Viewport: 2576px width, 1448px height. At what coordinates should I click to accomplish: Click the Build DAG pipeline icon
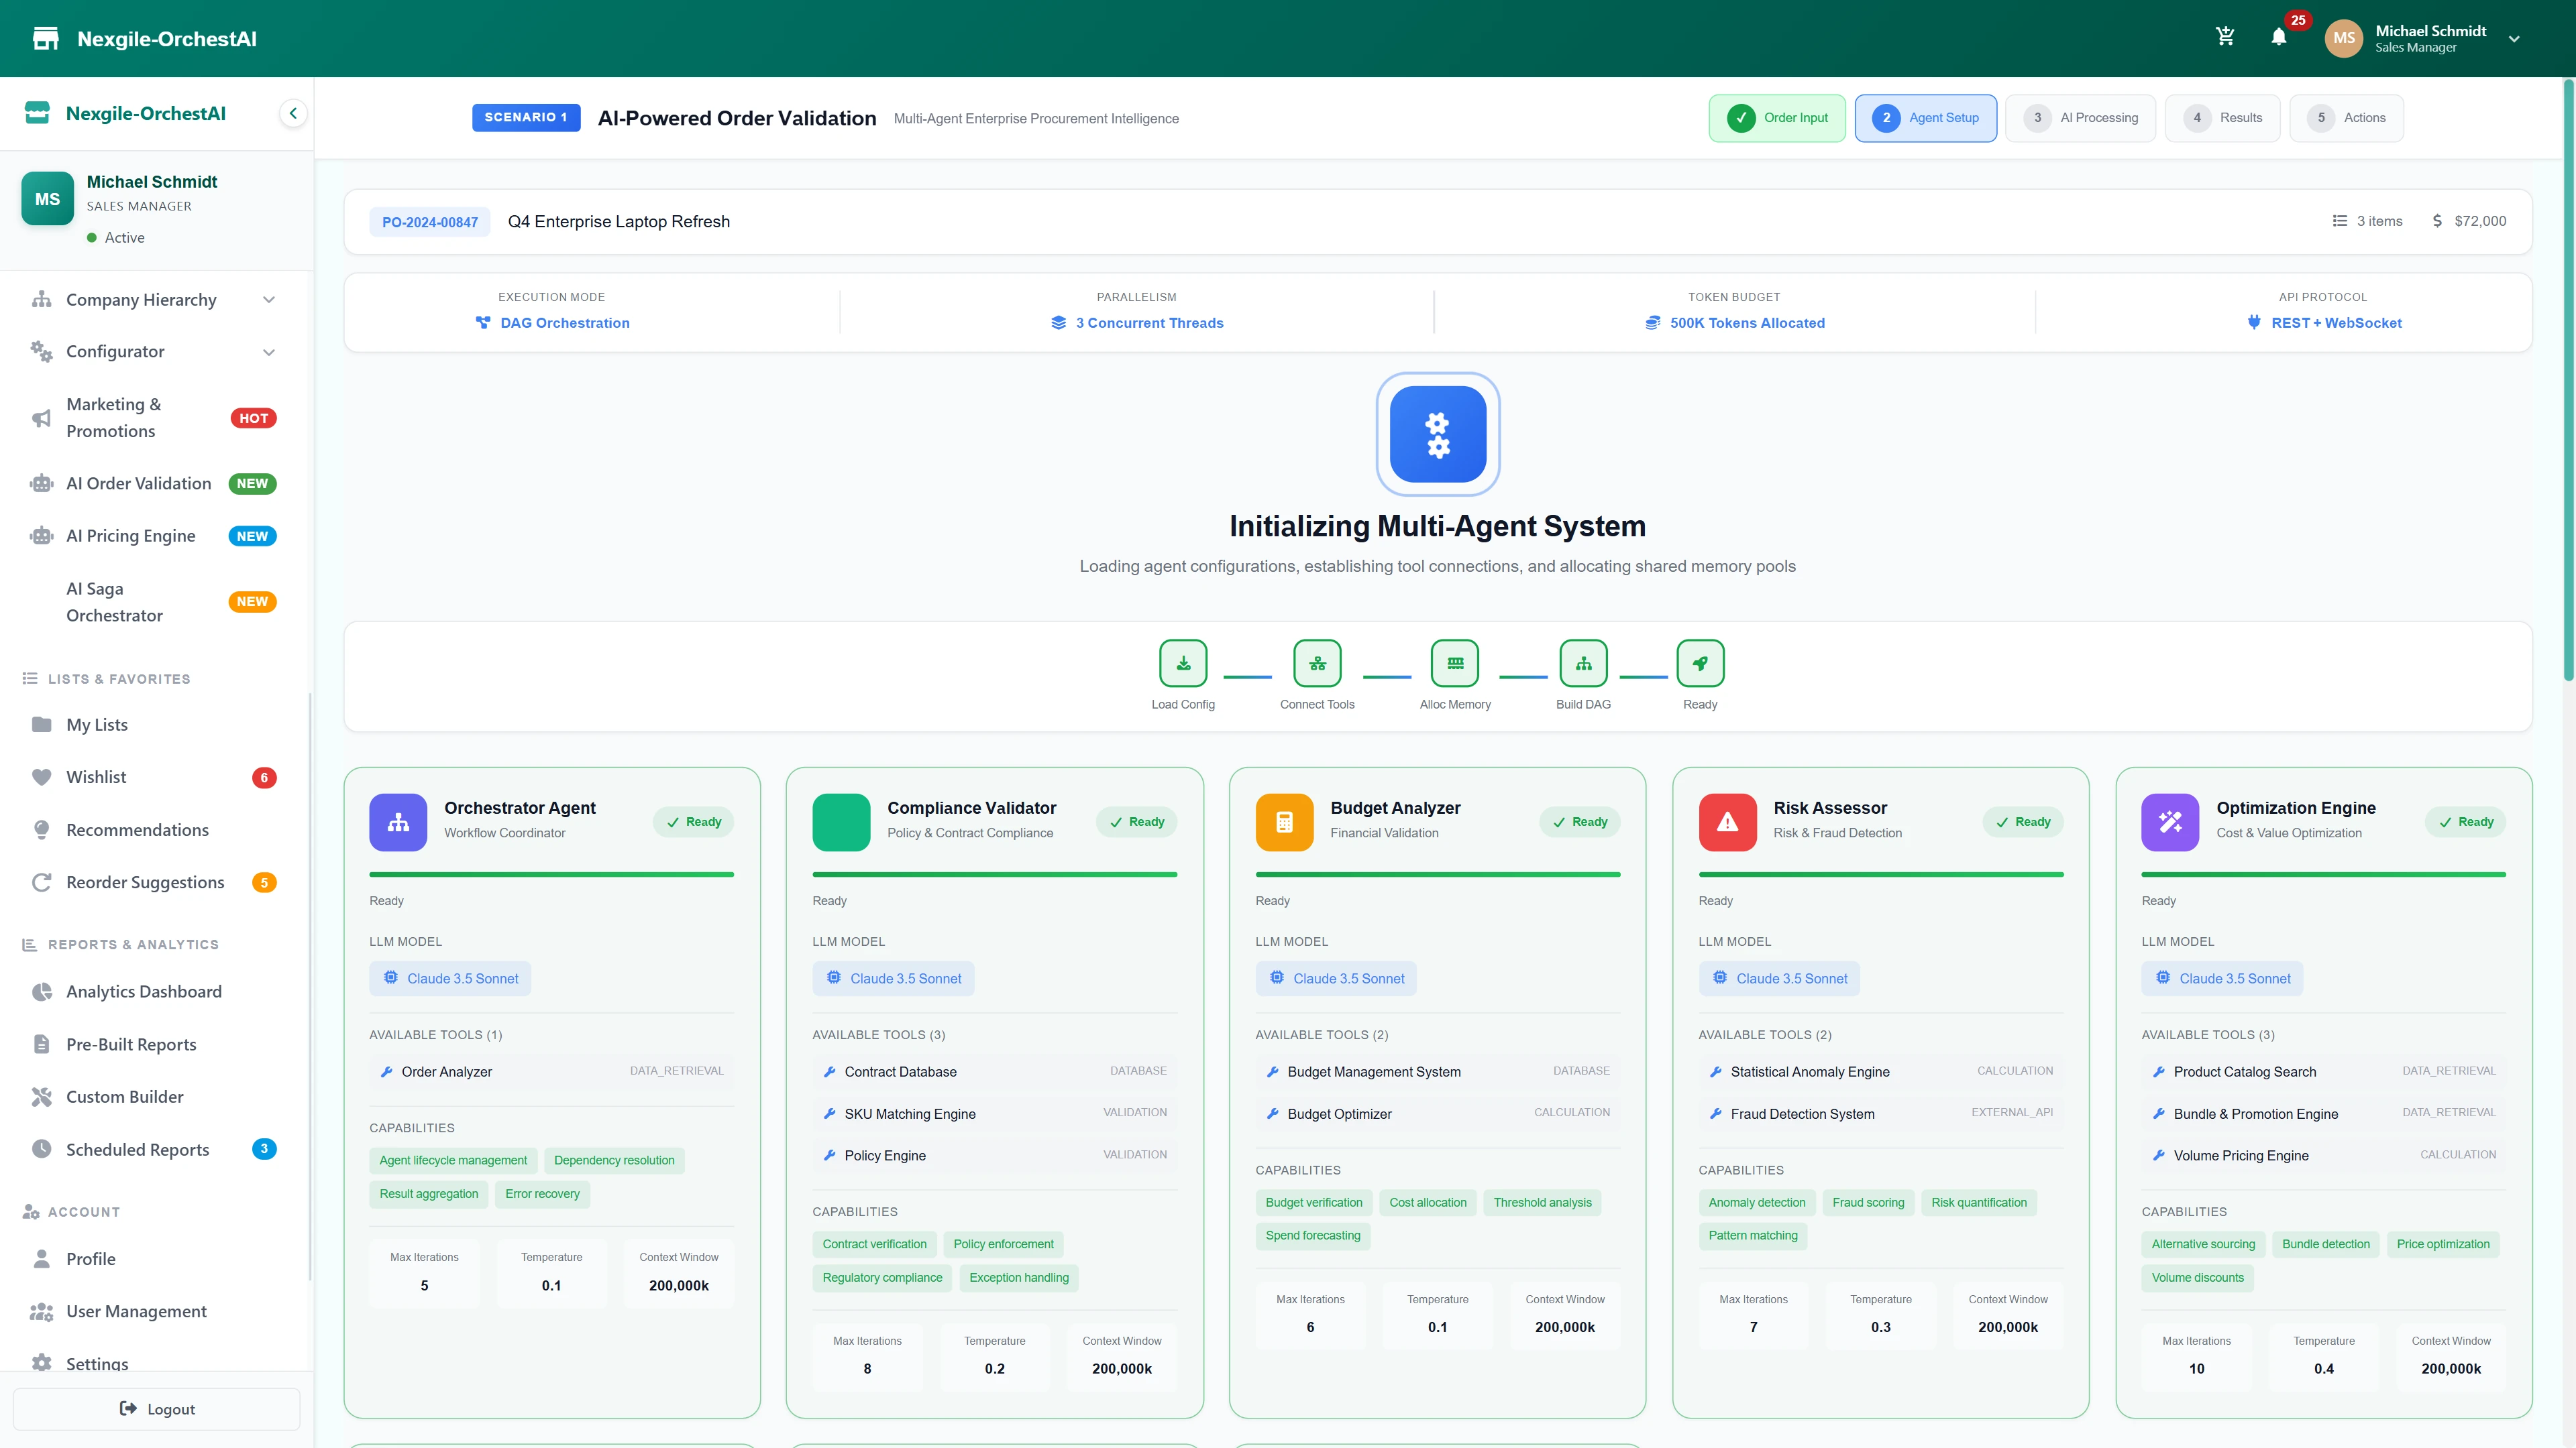pos(1583,662)
